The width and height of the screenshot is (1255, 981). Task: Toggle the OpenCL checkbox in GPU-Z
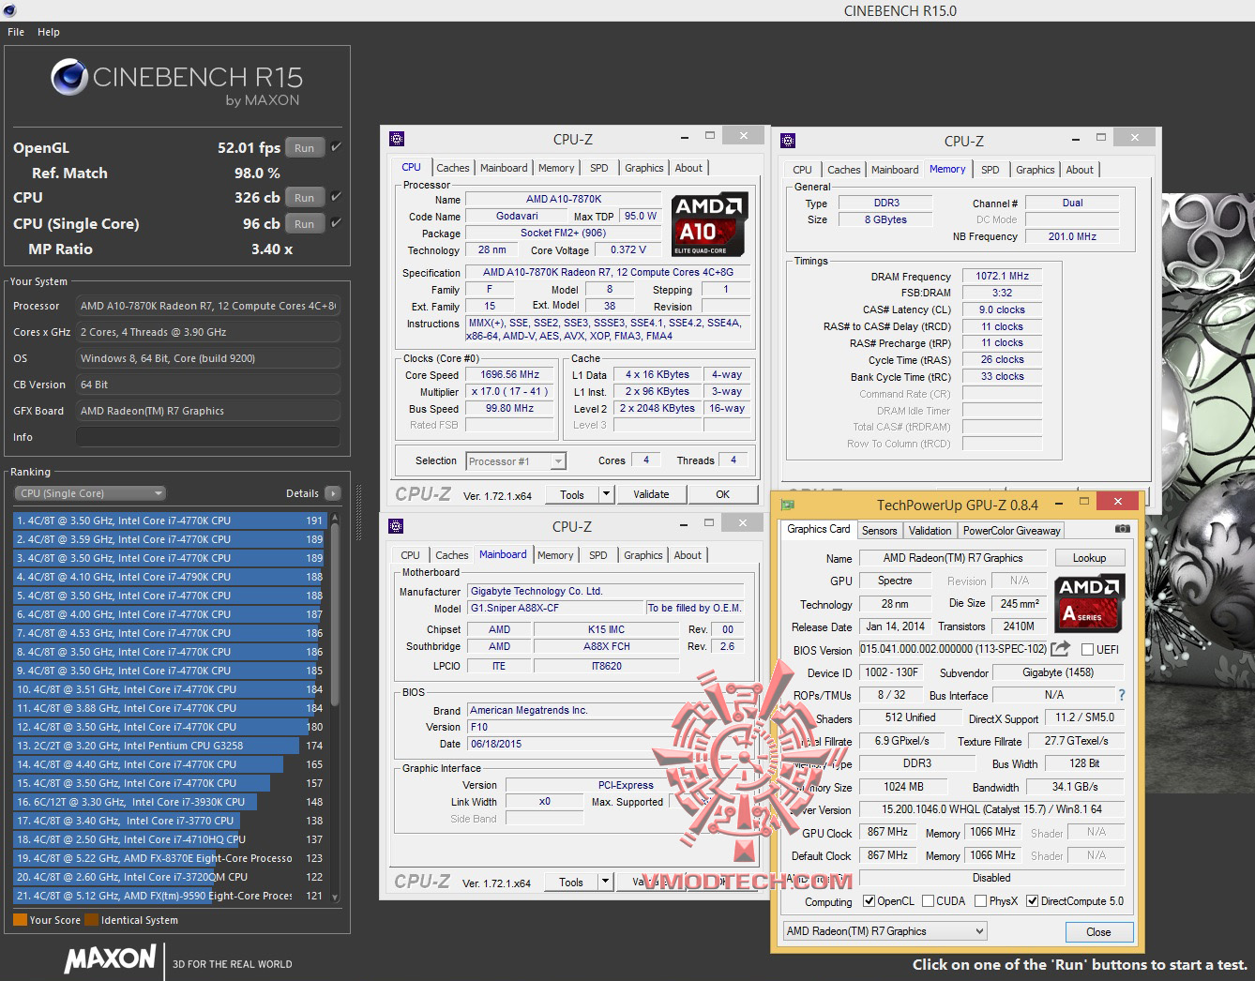(869, 901)
